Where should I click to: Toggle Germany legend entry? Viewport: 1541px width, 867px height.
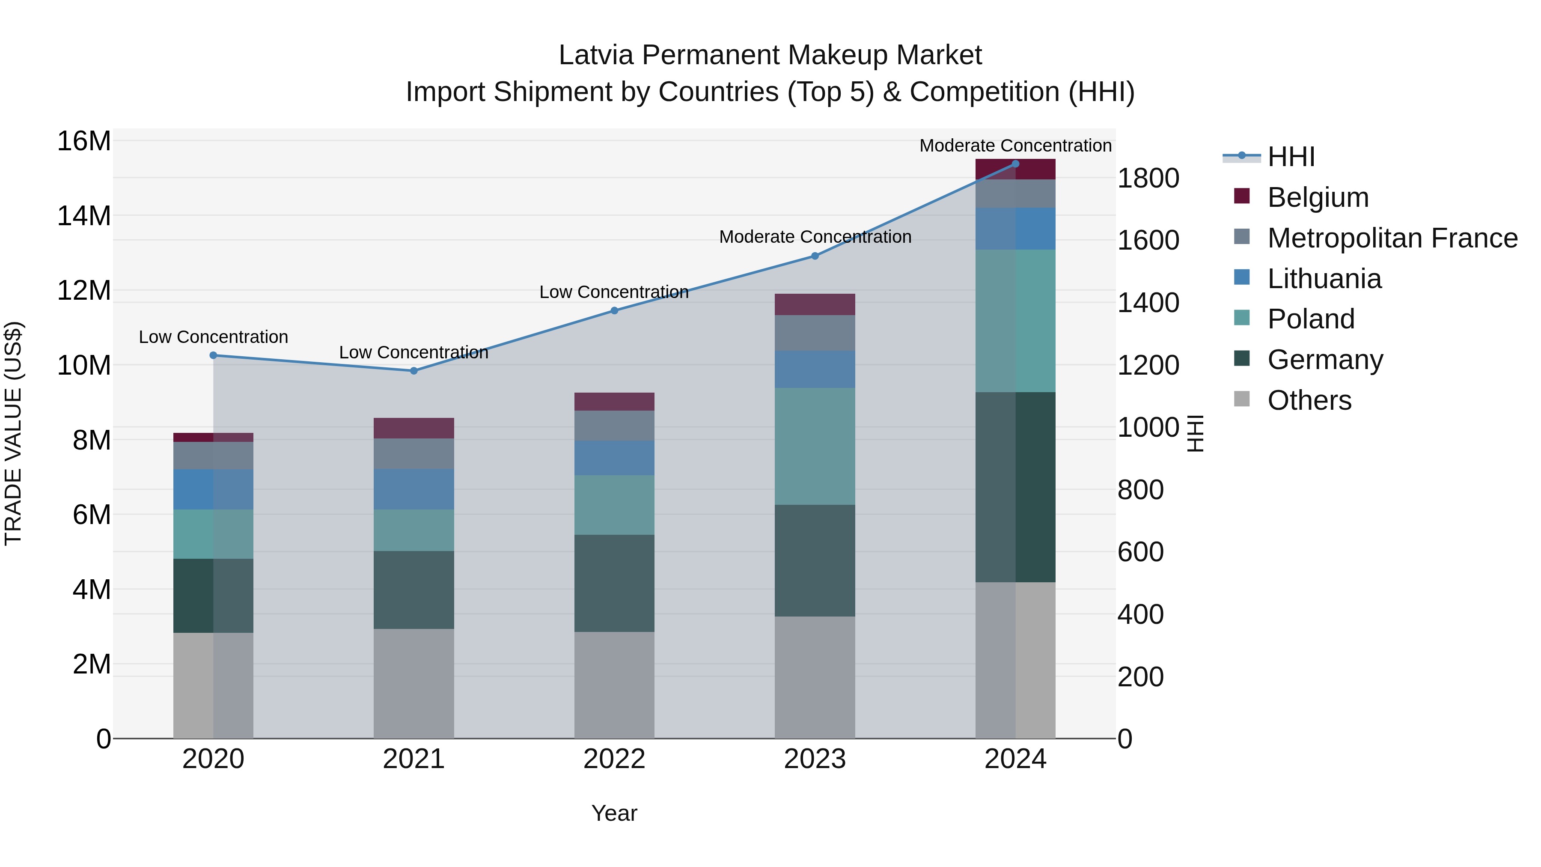pyautogui.click(x=1308, y=359)
